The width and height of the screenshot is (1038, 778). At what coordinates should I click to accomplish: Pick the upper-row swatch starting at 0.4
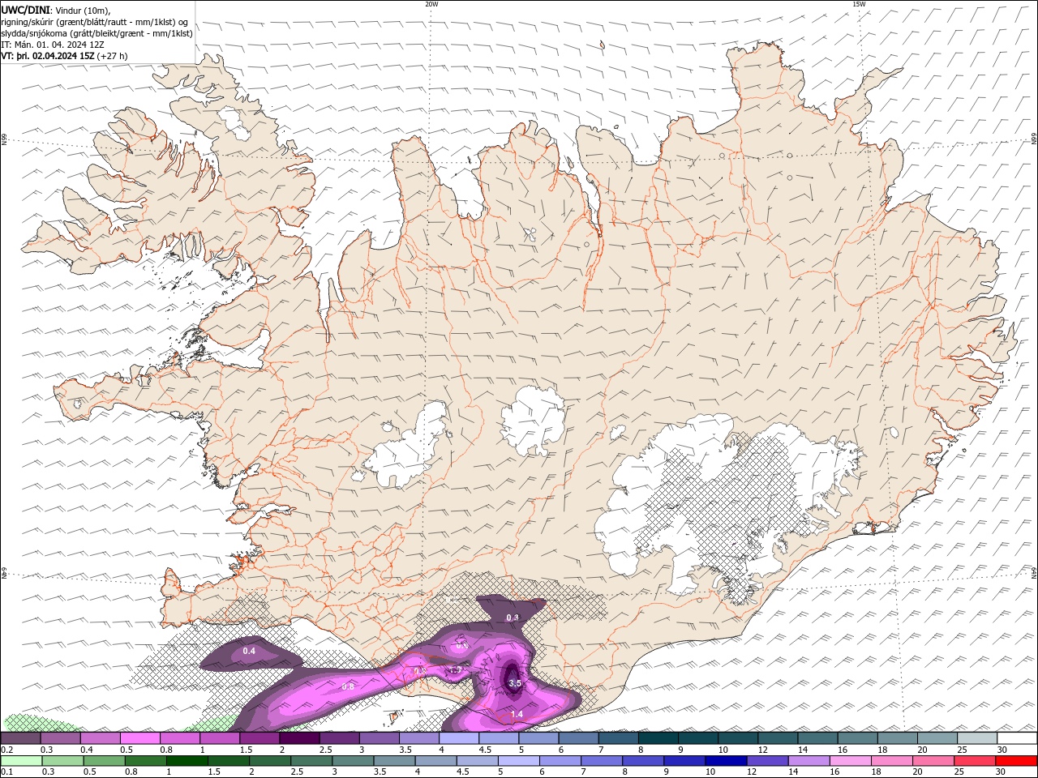click(100, 738)
